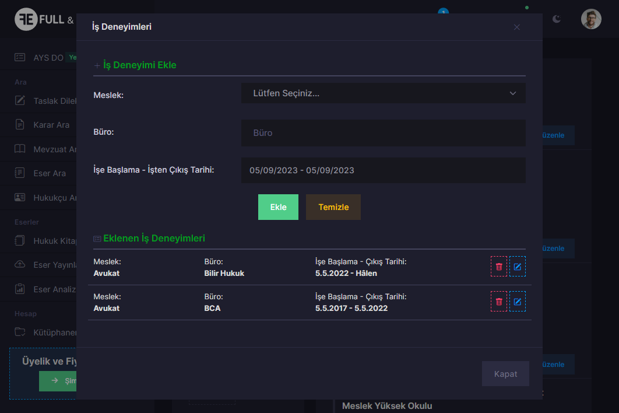Open AYS DO menu item in sidebar
Image resolution: width=619 pixels, height=413 pixels.
(x=48, y=57)
